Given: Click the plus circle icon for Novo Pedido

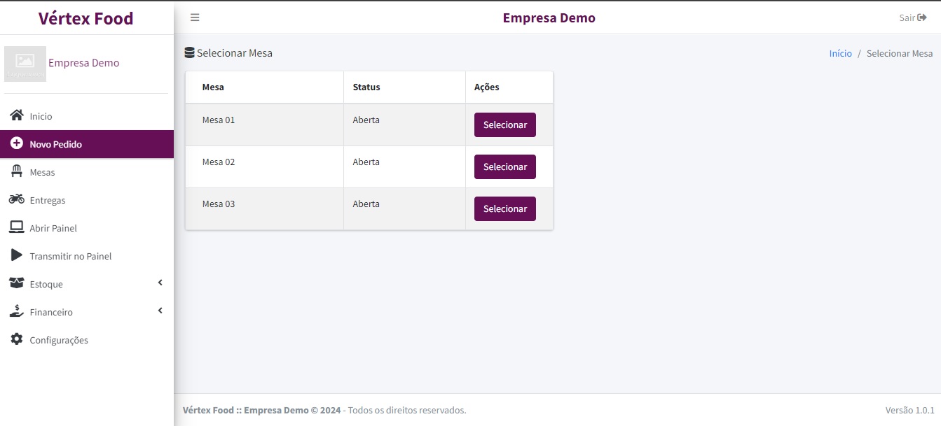Looking at the screenshot, I should click(x=17, y=143).
